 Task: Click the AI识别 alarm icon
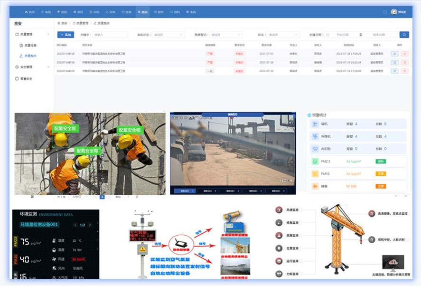(315, 149)
